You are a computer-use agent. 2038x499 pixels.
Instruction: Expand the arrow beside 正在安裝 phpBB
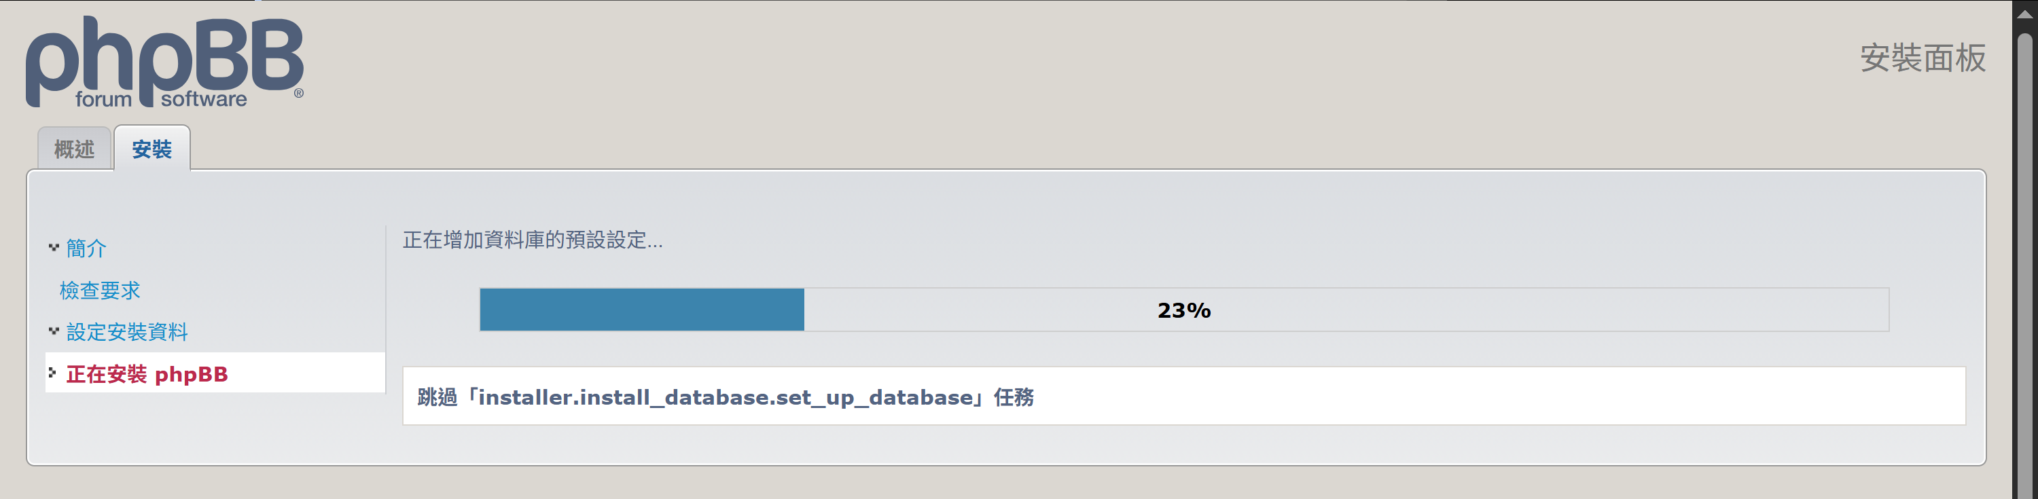point(52,373)
